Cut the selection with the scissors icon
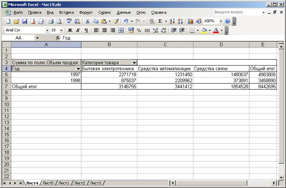This screenshot has height=188, width=286. (x=87, y=22)
